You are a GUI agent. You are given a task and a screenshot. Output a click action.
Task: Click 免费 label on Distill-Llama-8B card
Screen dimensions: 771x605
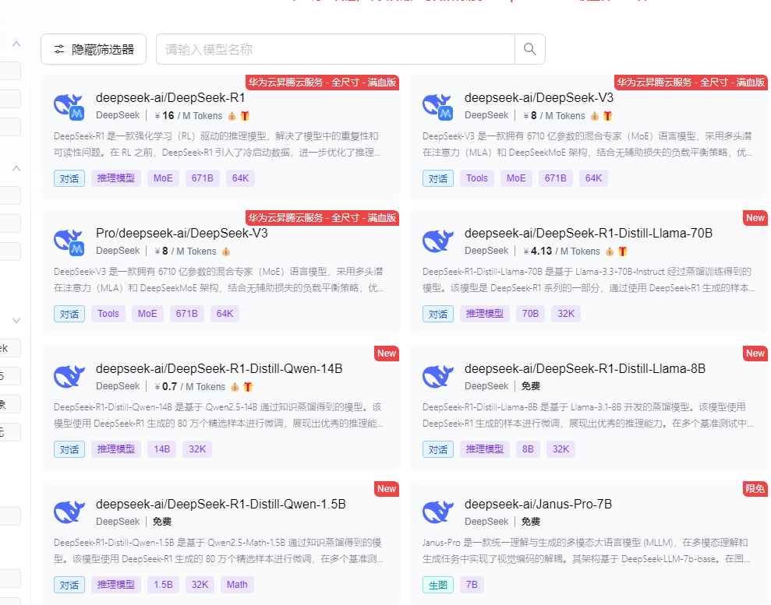tap(531, 386)
